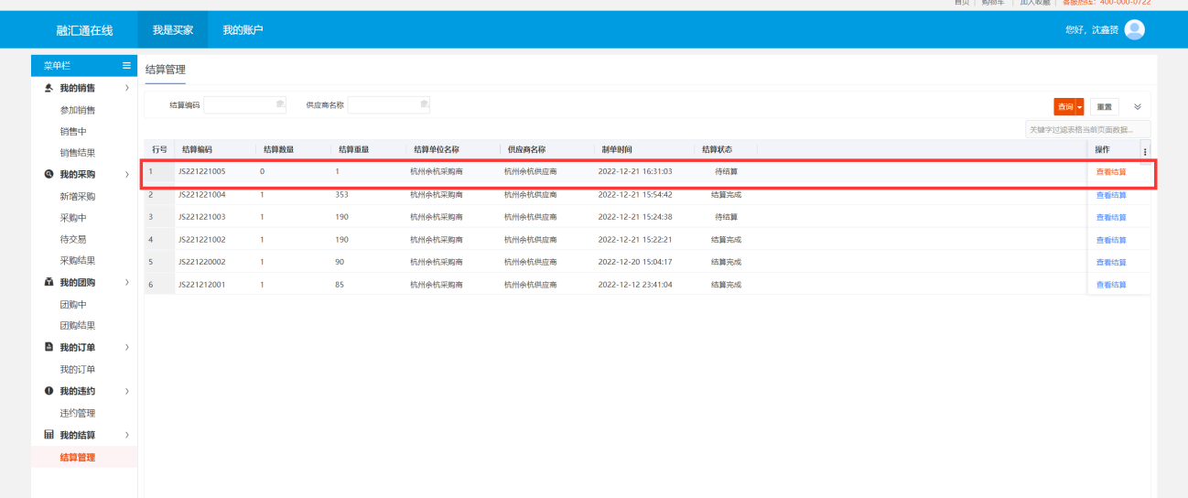Click the 您好，沈鑫赟 greeting text
1188x498 pixels.
1091,30
